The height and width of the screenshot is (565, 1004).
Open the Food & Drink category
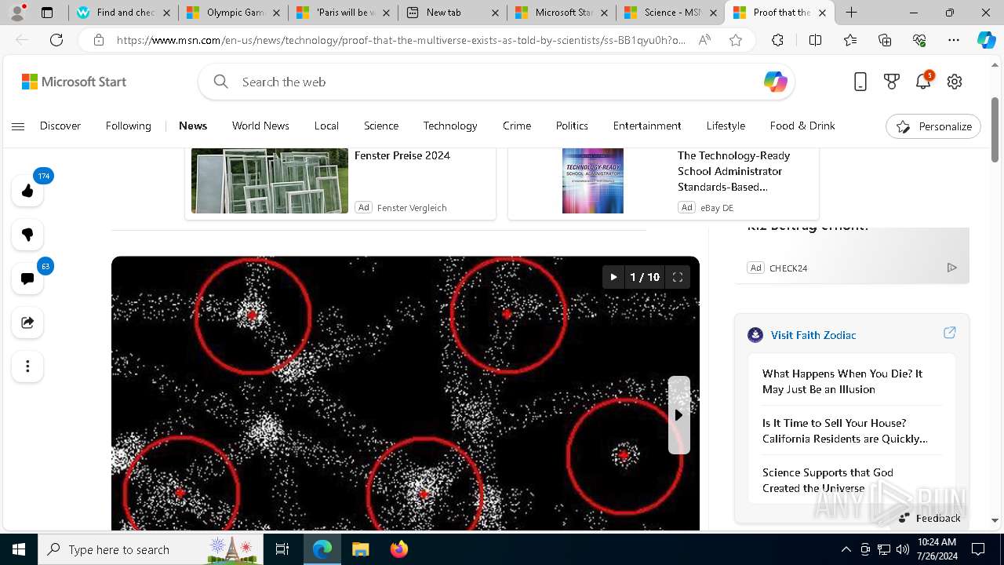pyautogui.click(x=802, y=126)
